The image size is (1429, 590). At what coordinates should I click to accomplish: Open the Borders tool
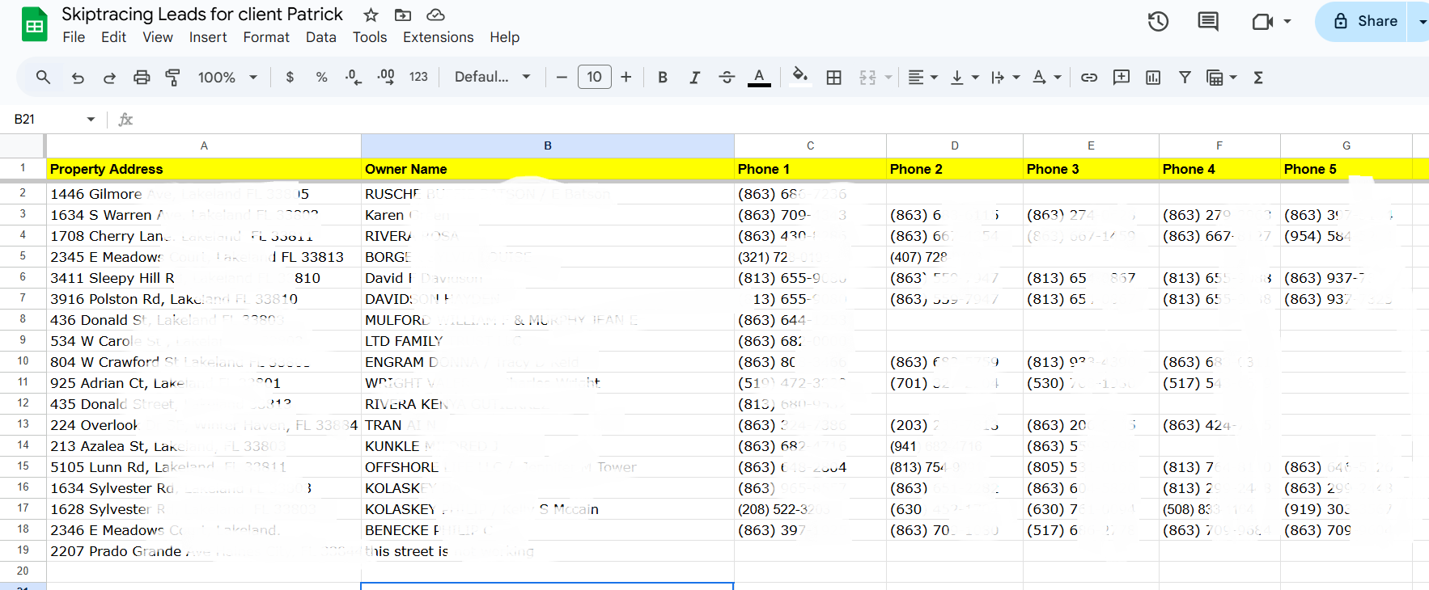pyautogui.click(x=833, y=78)
